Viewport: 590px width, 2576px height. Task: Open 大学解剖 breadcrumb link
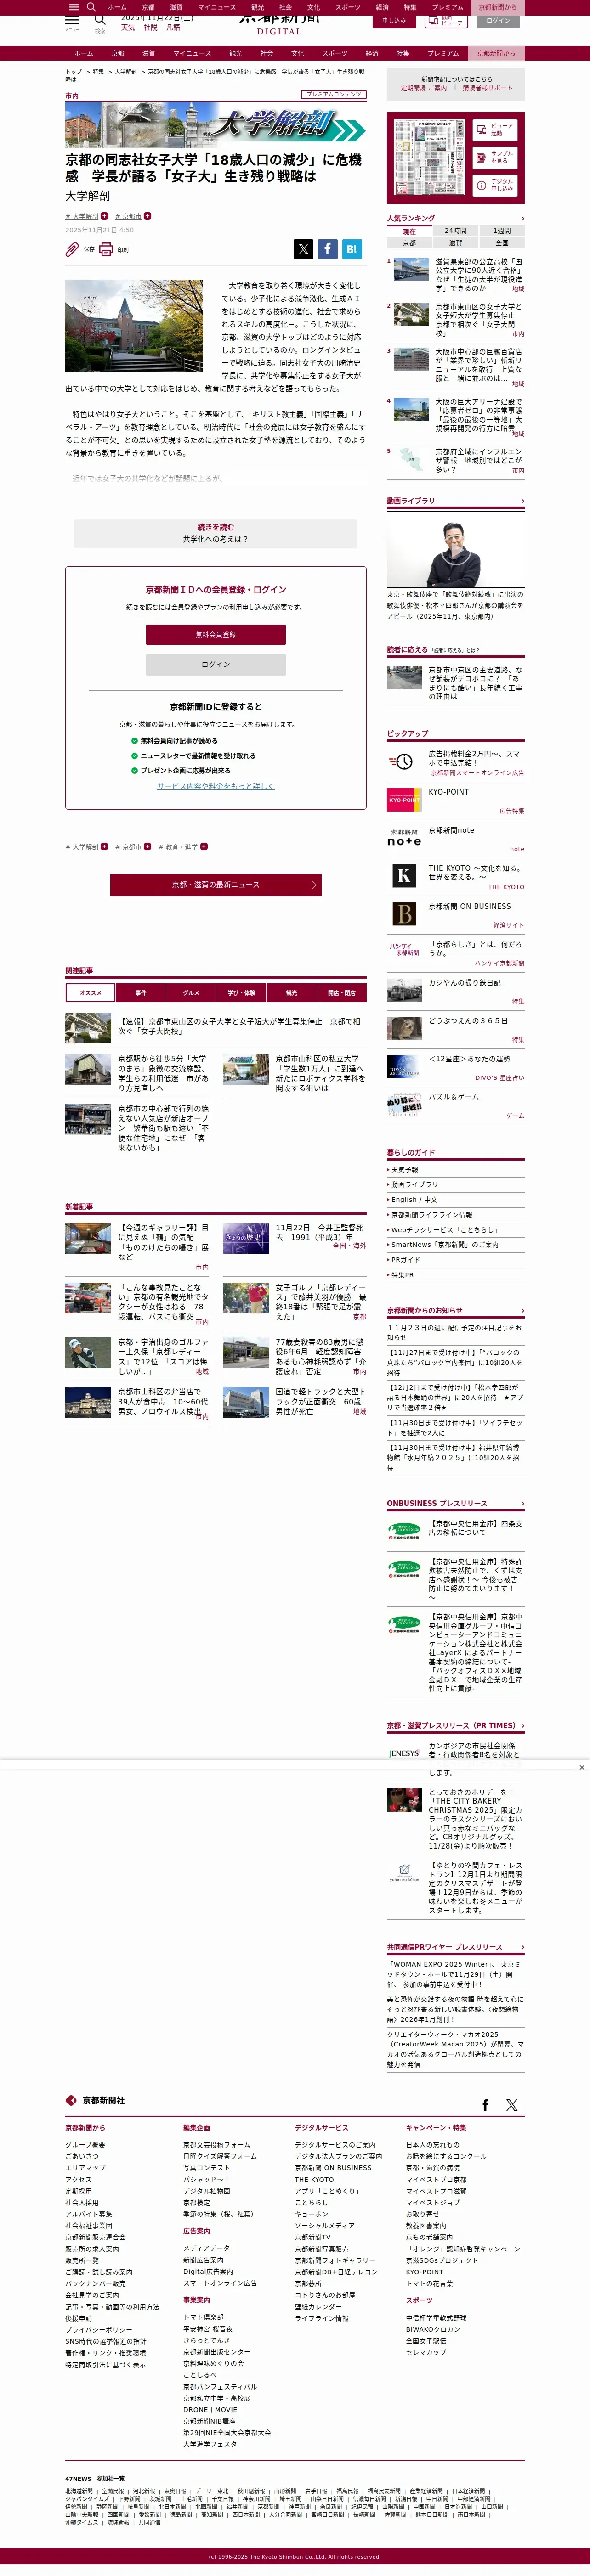click(125, 72)
